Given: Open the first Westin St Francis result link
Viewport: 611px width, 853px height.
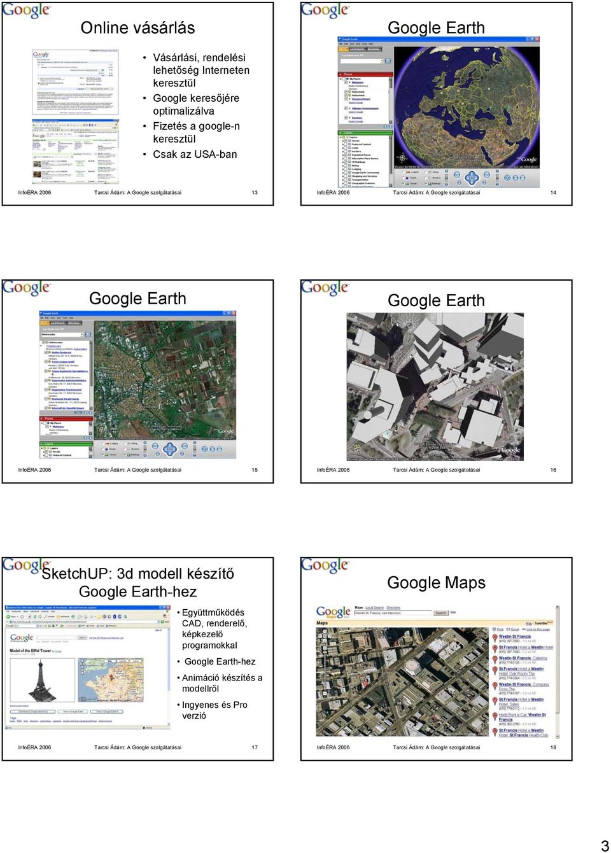Looking at the screenshot, I should (x=515, y=637).
